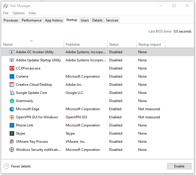Click the CCXProcess.exe red icon
Image resolution: width=196 pixels, height=175 pixels.
point(12,68)
